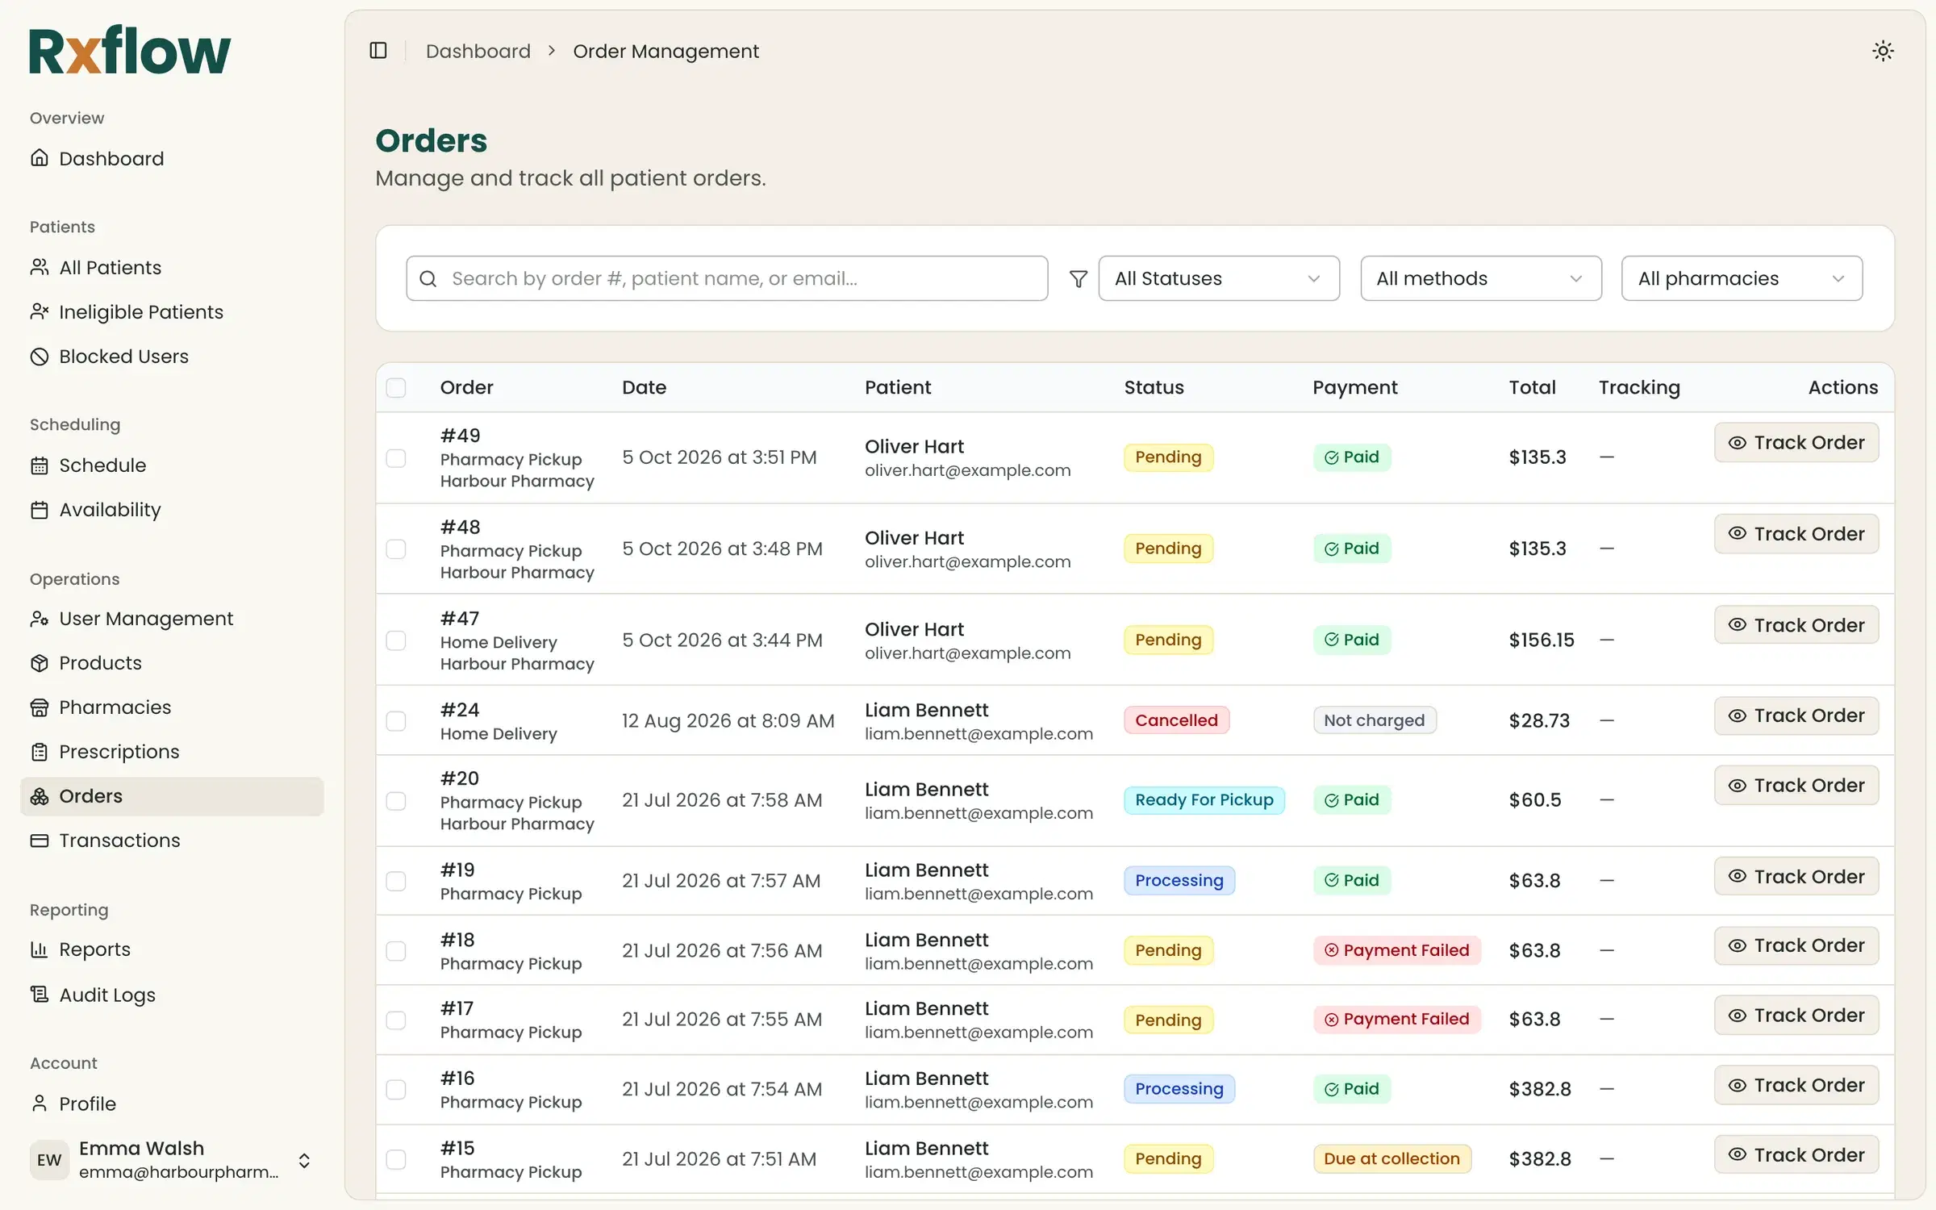Open the All methods dropdown
This screenshot has width=1936, height=1210.
1480,278
